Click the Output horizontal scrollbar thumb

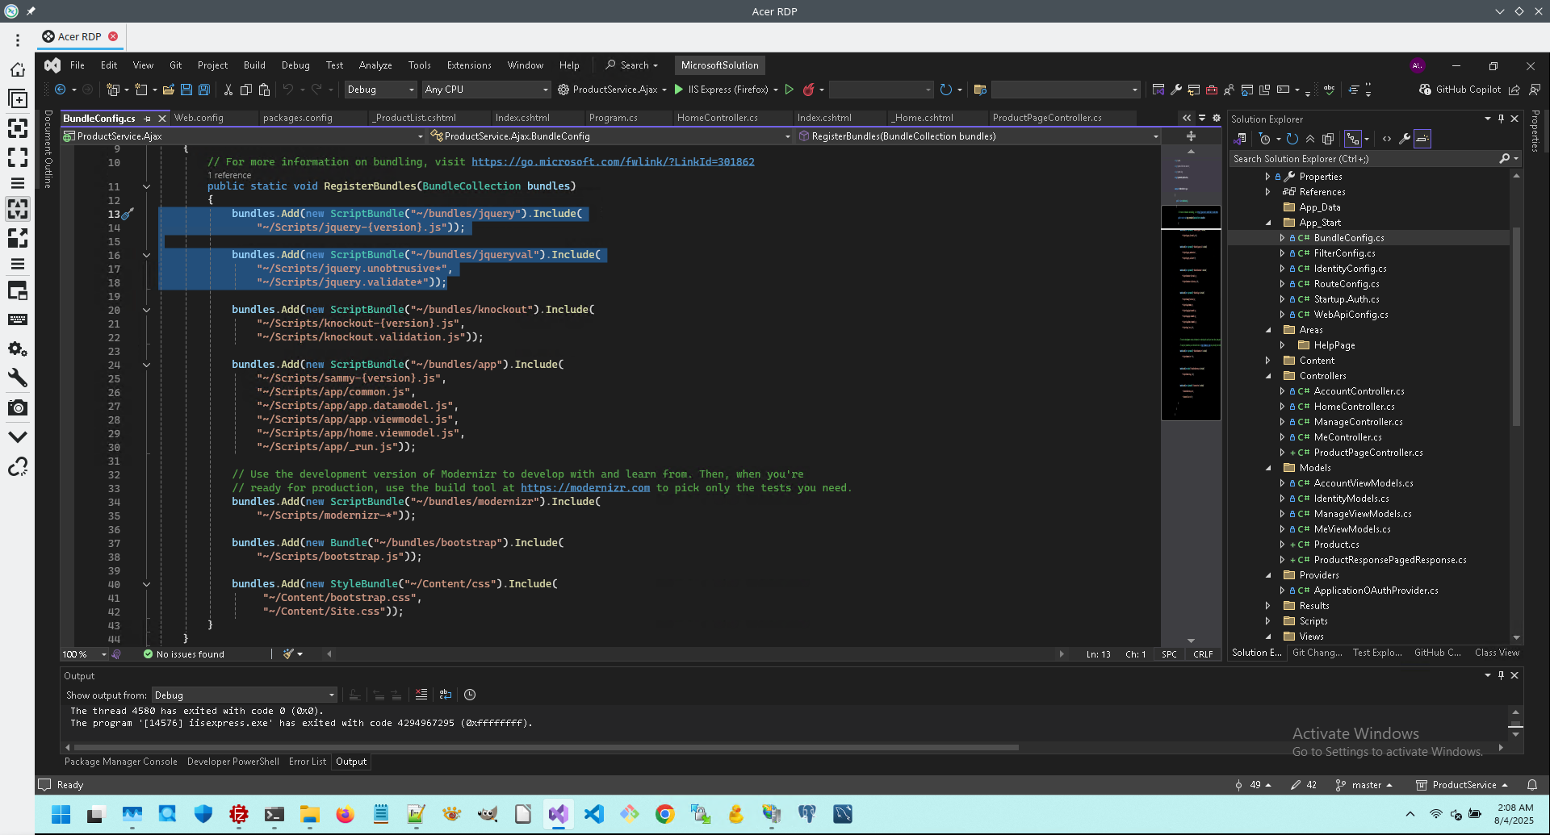[x=546, y=748]
